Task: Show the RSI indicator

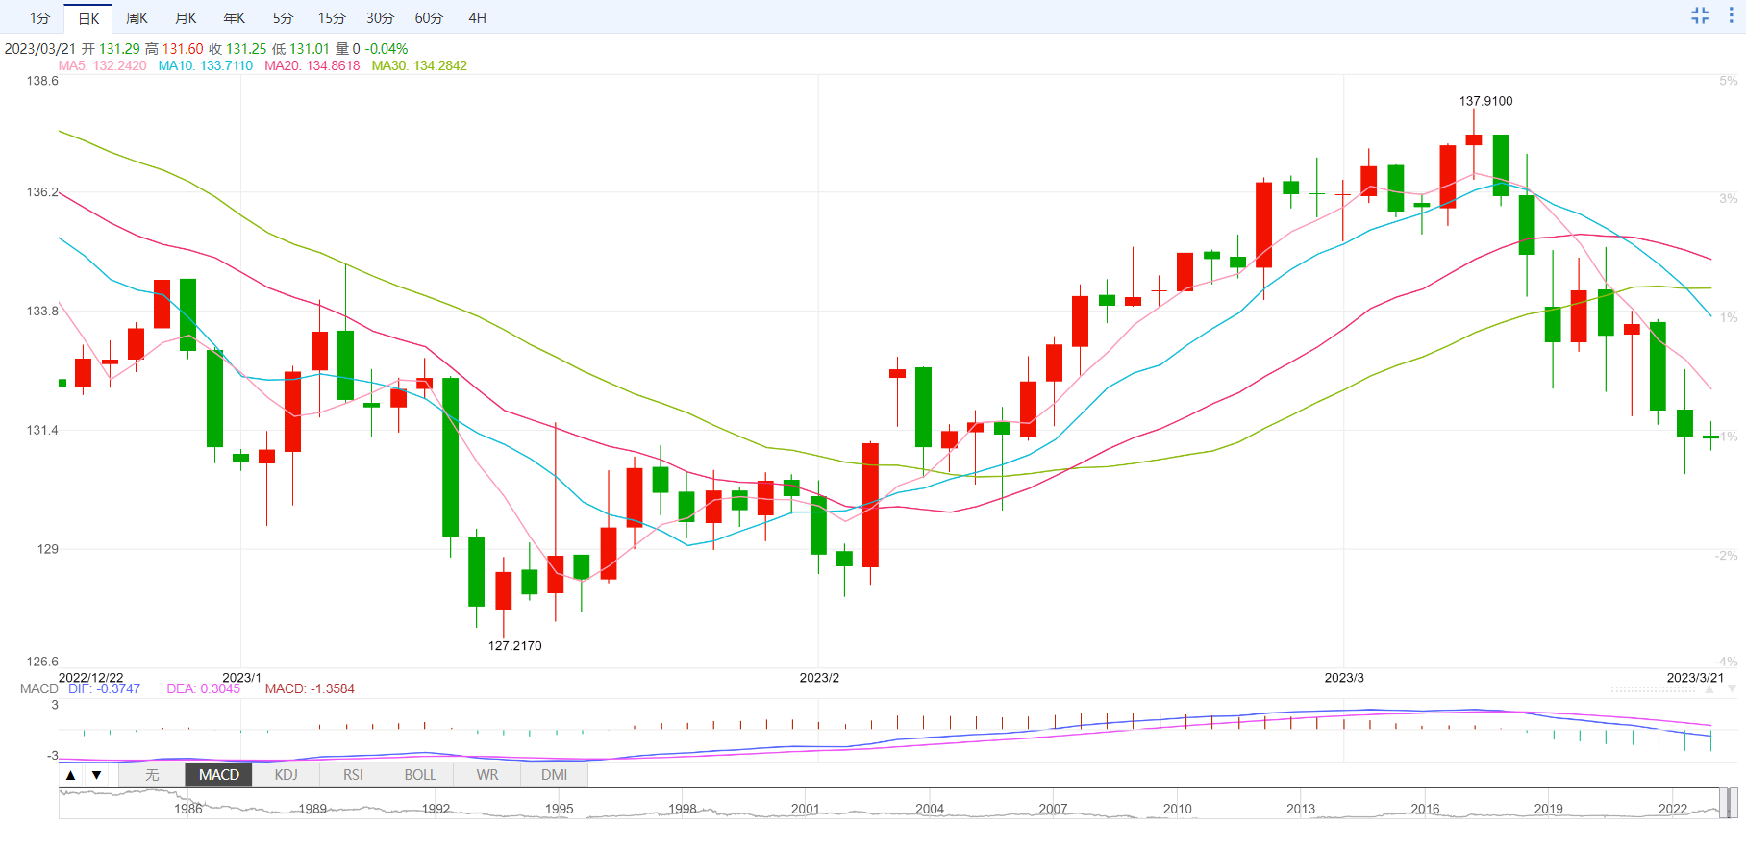Action: coord(353,775)
